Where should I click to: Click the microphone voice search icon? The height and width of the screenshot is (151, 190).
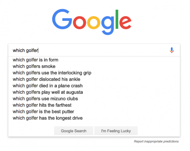[x=172, y=50]
